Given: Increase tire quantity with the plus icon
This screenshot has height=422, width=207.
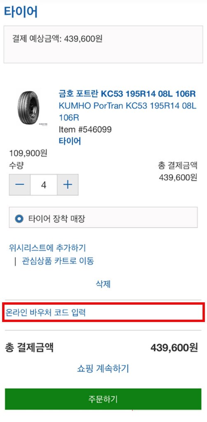Looking at the screenshot, I should 68,185.
